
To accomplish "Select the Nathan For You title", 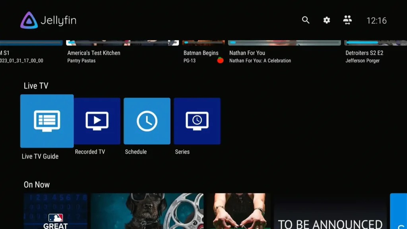I will [x=247, y=53].
